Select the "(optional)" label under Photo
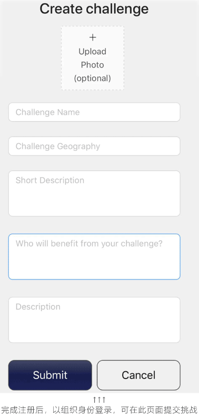Viewport: 199px width, 417px height. pyautogui.click(x=93, y=78)
